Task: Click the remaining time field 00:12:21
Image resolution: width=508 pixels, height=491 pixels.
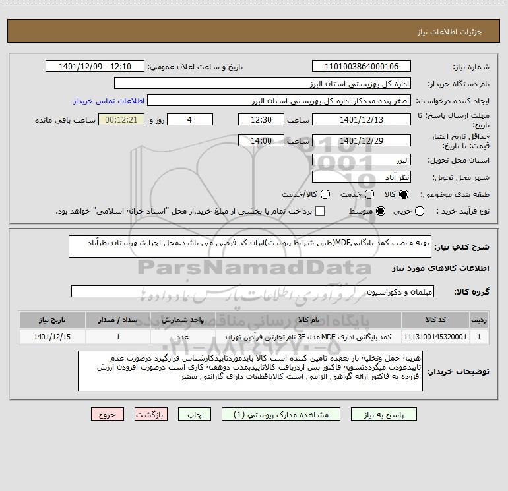Action: point(121,119)
